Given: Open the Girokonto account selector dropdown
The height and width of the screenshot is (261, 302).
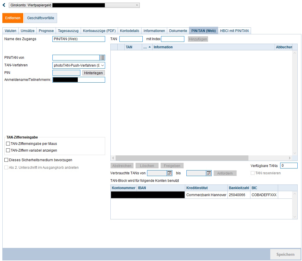Looking at the screenshot, I should [x=137, y=5].
